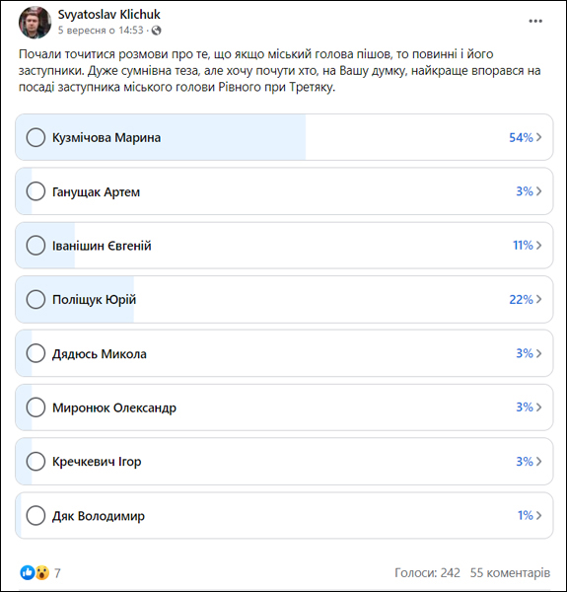567x592 pixels.
Task: Expand voters for the 11% result
Action: [528, 246]
